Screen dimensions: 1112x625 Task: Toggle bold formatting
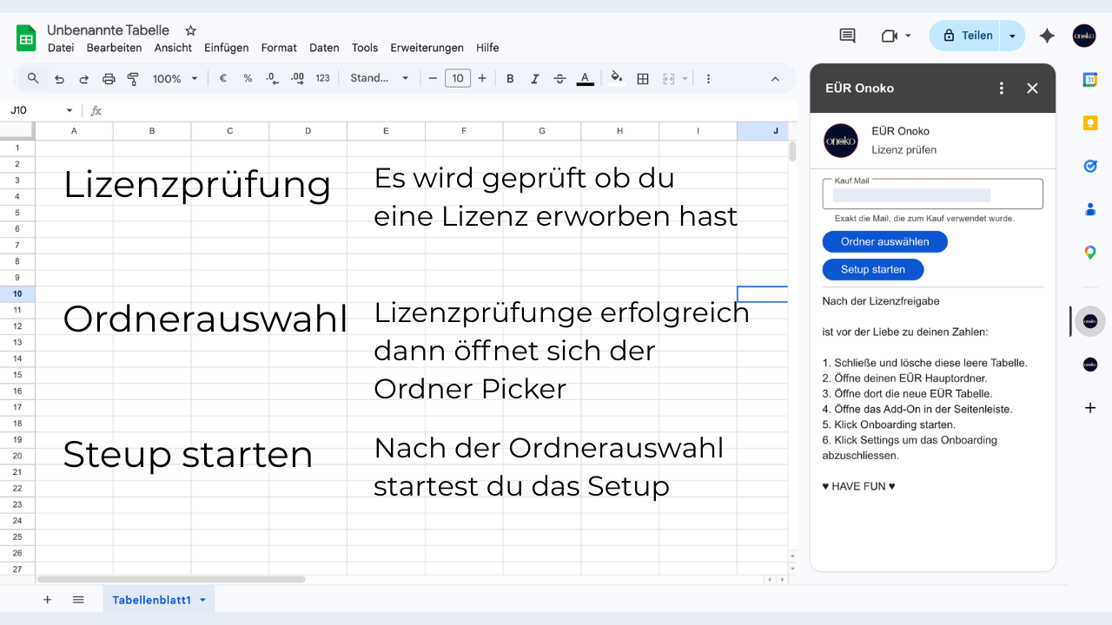(510, 78)
